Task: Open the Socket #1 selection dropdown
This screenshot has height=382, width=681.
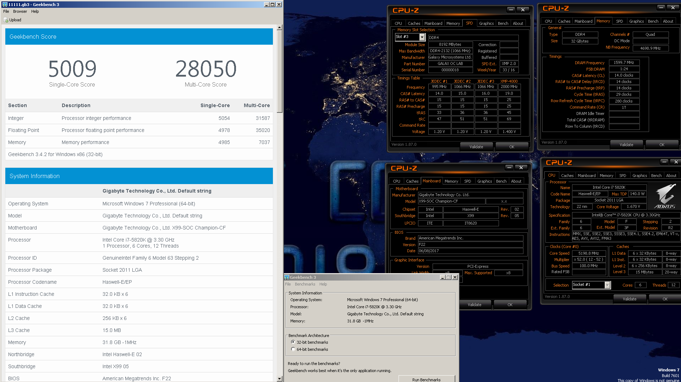Action: click(x=608, y=285)
